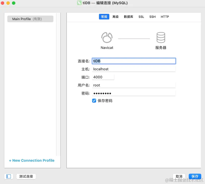Close the window with red button
This screenshot has height=184, width=205.
pyautogui.click(x=3, y=3)
